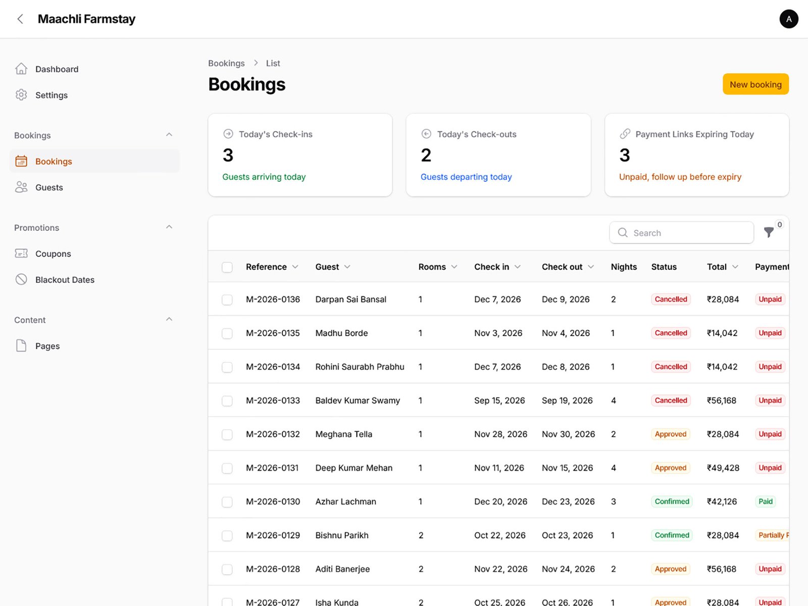Select the checkbox for booking M-2026-0130
Screen dimensions: 808x606
[x=227, y=502]
